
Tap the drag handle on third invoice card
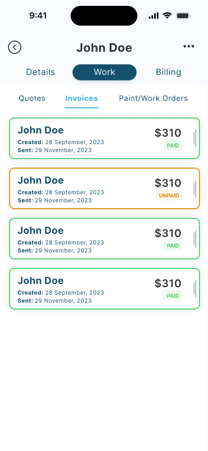(x=195, y=239)
